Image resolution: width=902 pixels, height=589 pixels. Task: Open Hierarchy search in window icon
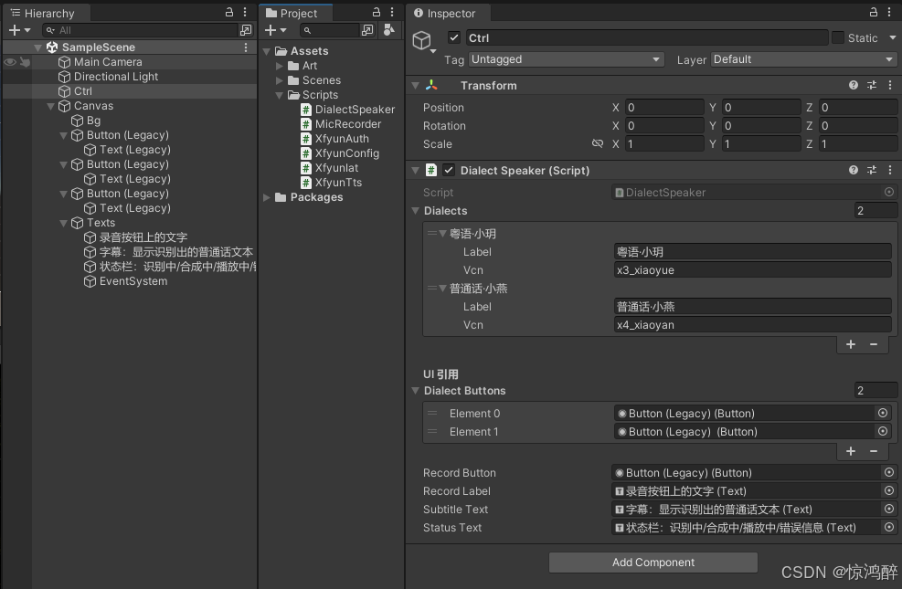click(x=246, y=30)
